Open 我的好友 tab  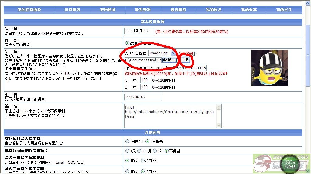click(x=214, y=10)
